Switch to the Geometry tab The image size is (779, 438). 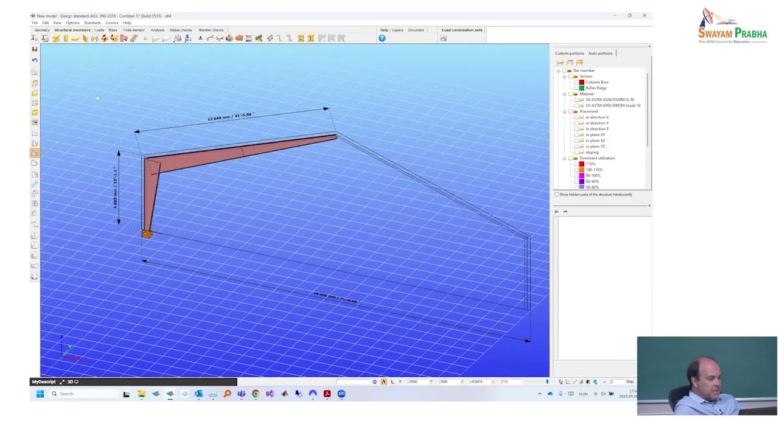point(42,30)
